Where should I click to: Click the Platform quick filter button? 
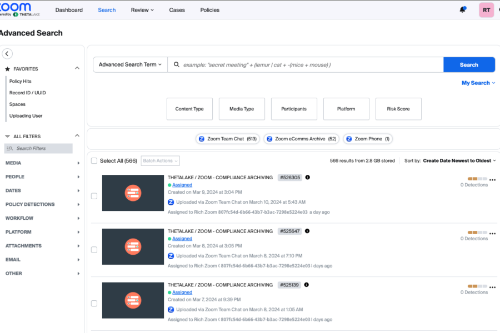tap(346, 109)
